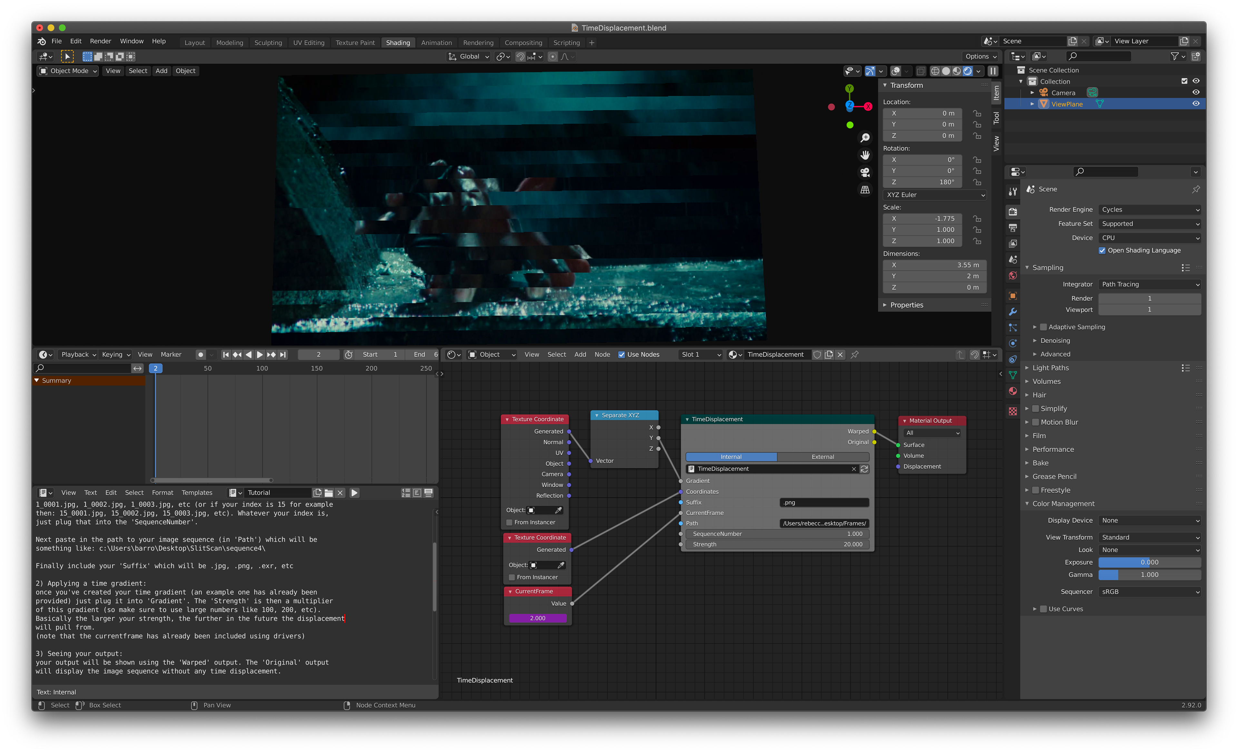Open the Render properties tab icon
The width and height of the screenshot is (1238, 753).
[1012, 212]
